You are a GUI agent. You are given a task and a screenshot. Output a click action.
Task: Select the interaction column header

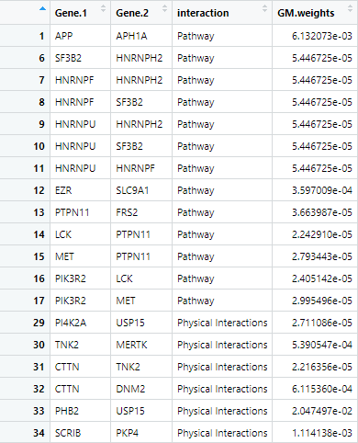203,13
